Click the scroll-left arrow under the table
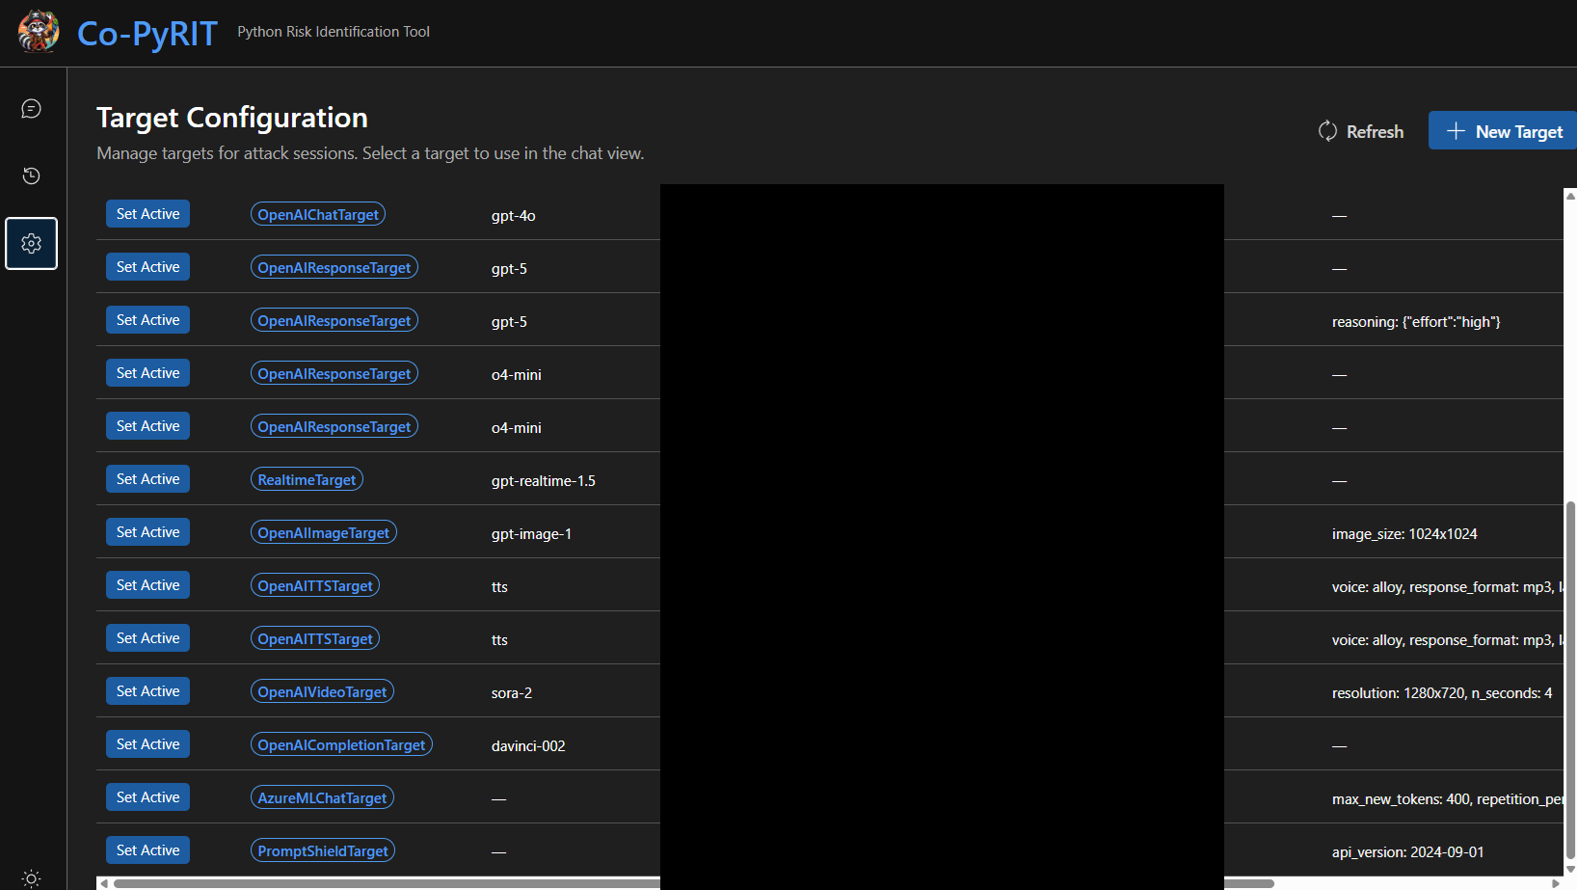The height and width of the screenshot is (890, 1577). (103, 883)
